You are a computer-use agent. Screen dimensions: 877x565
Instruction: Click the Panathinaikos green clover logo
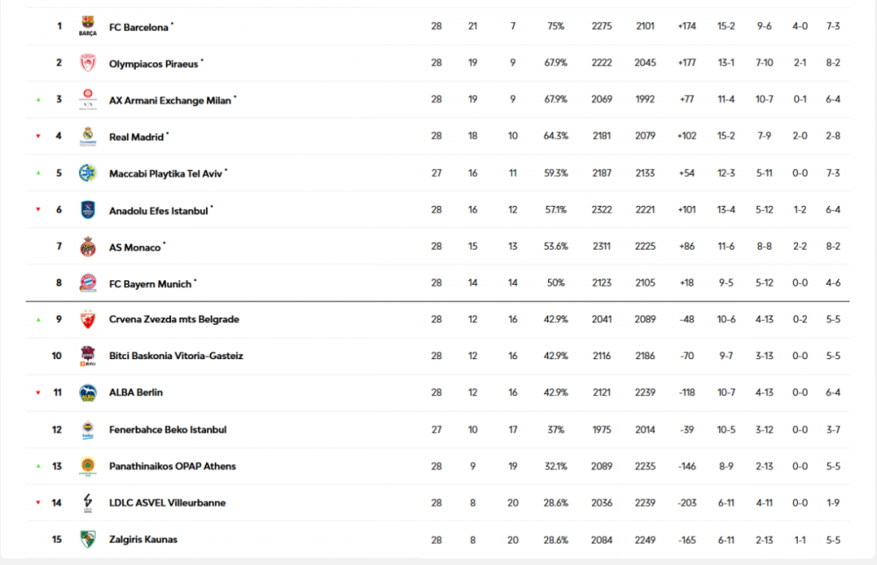tap(88, 466)
